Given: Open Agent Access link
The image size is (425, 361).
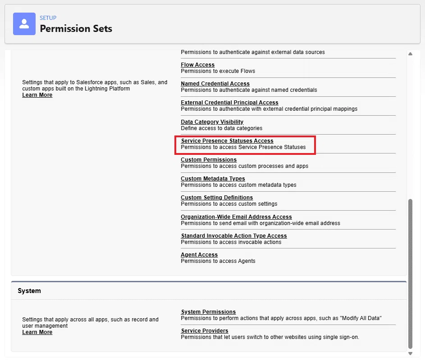Looking at the screenshot, I should pyautogui.click(x=199, y=255).
